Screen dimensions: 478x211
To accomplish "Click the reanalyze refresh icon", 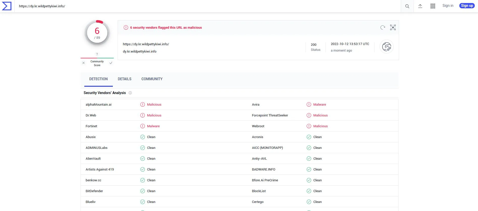I will (x=383, y=27).
